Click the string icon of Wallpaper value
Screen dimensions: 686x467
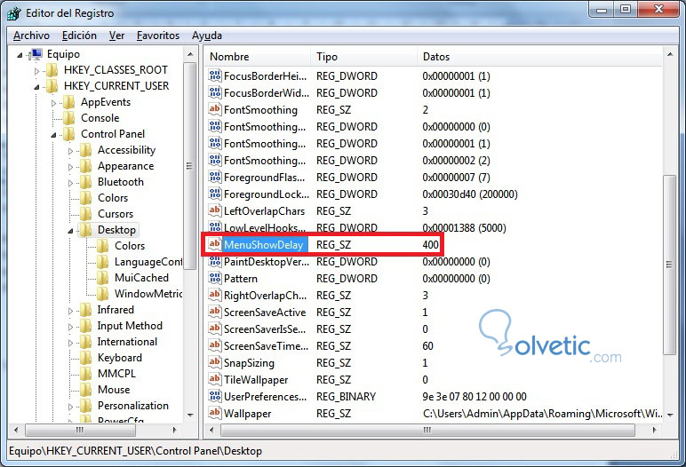click(x=215, y=413)
